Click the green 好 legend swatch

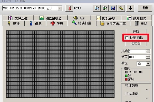(126, 76)
